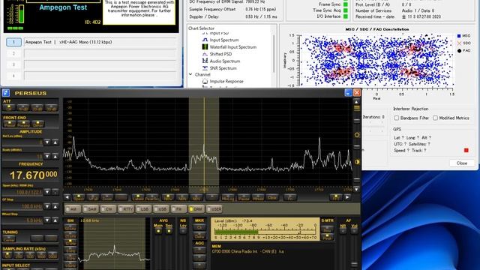The width and height of the screenshot is (480, 270).
Task: Select USER demodulation mode
Action: (x=214, y=209)
